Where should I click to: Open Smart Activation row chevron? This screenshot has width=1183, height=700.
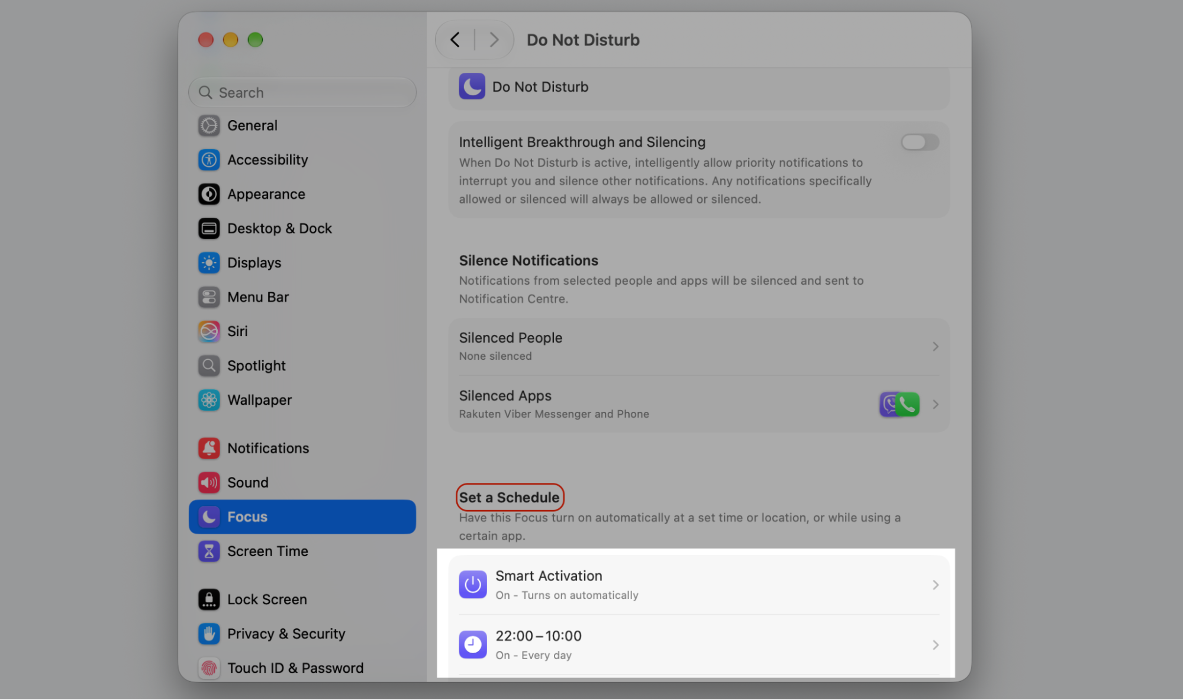point(936,585)
